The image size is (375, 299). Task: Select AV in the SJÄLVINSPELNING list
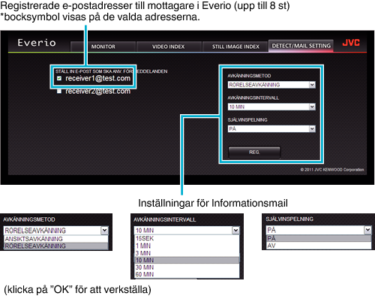pyautogui.click(x=319, y=246)
